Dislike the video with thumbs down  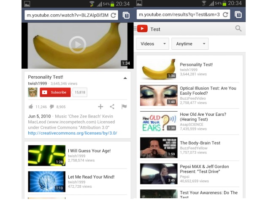52,107
